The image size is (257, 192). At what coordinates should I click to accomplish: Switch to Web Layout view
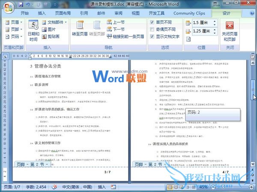(x=182, y=187)
